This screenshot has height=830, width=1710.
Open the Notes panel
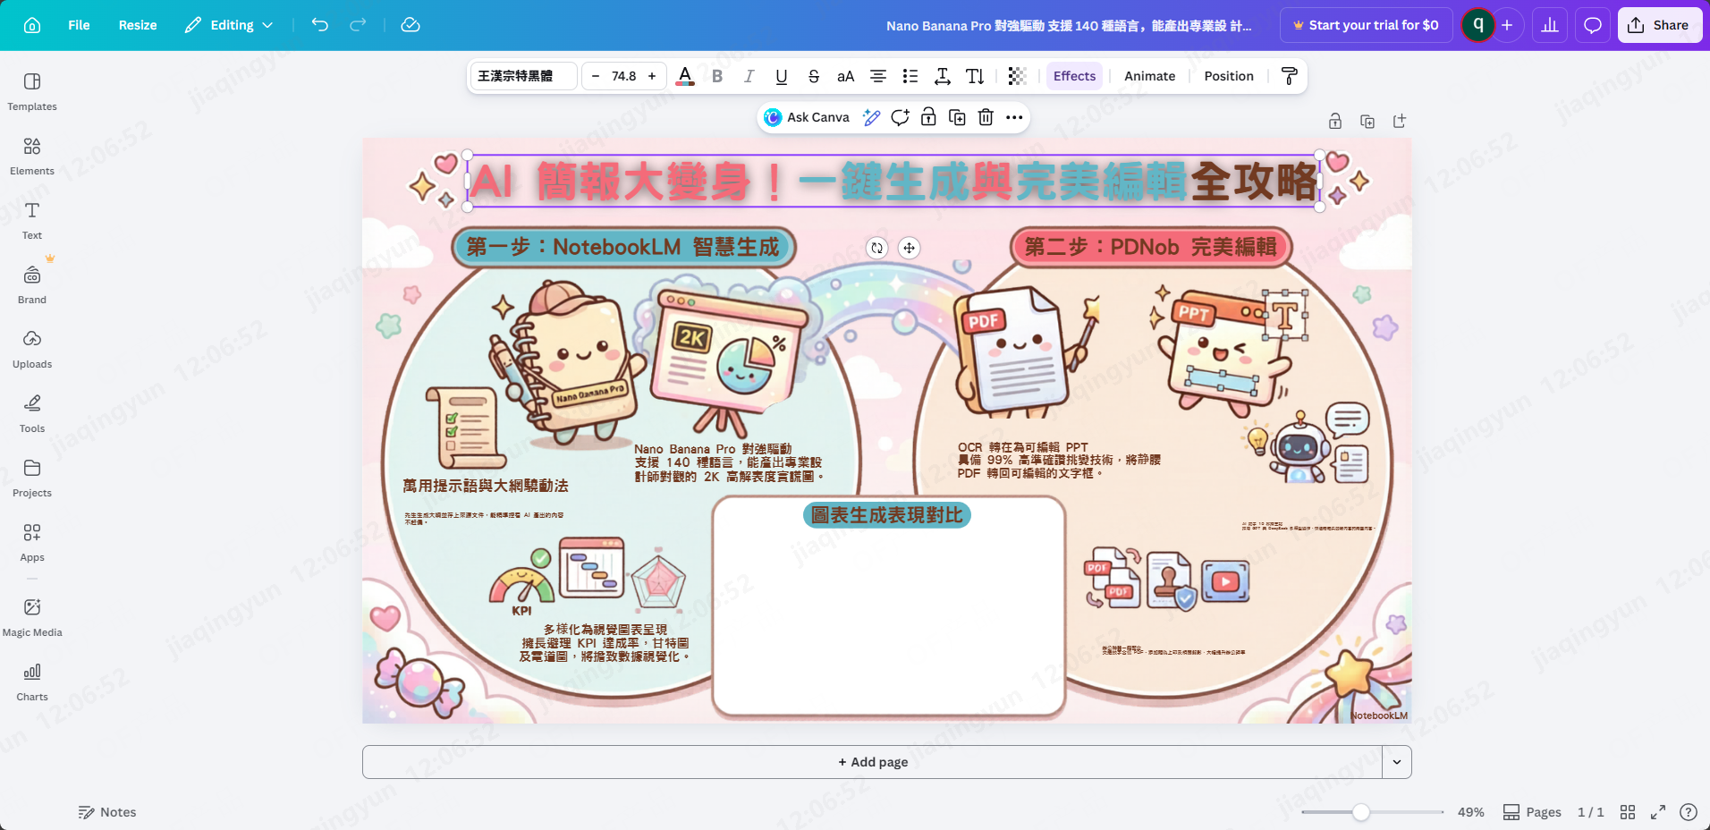tap(107, 812)
